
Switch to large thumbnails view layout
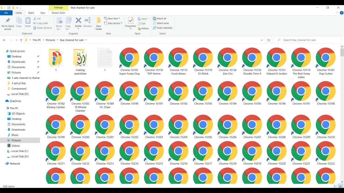pos(341,186)
